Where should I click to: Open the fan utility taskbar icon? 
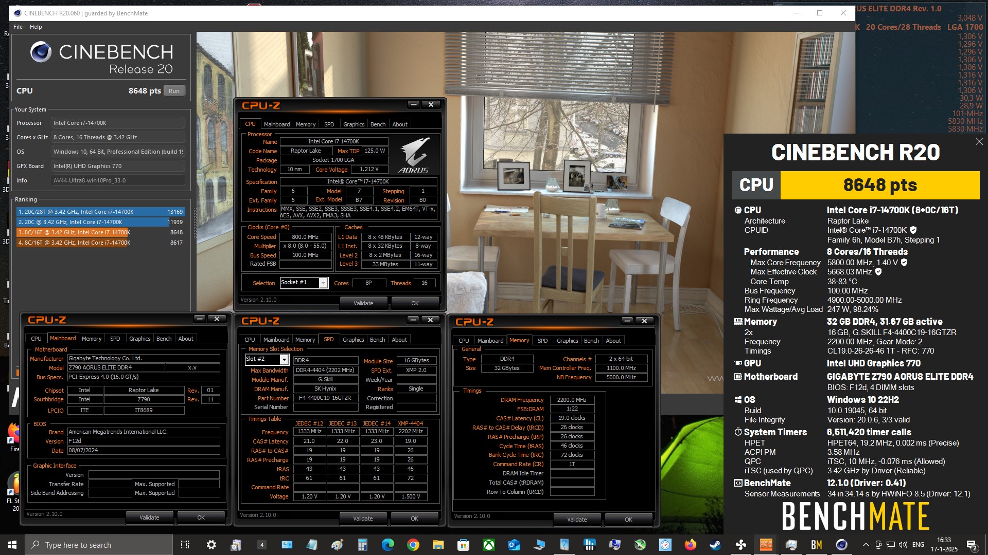(740, 545)
